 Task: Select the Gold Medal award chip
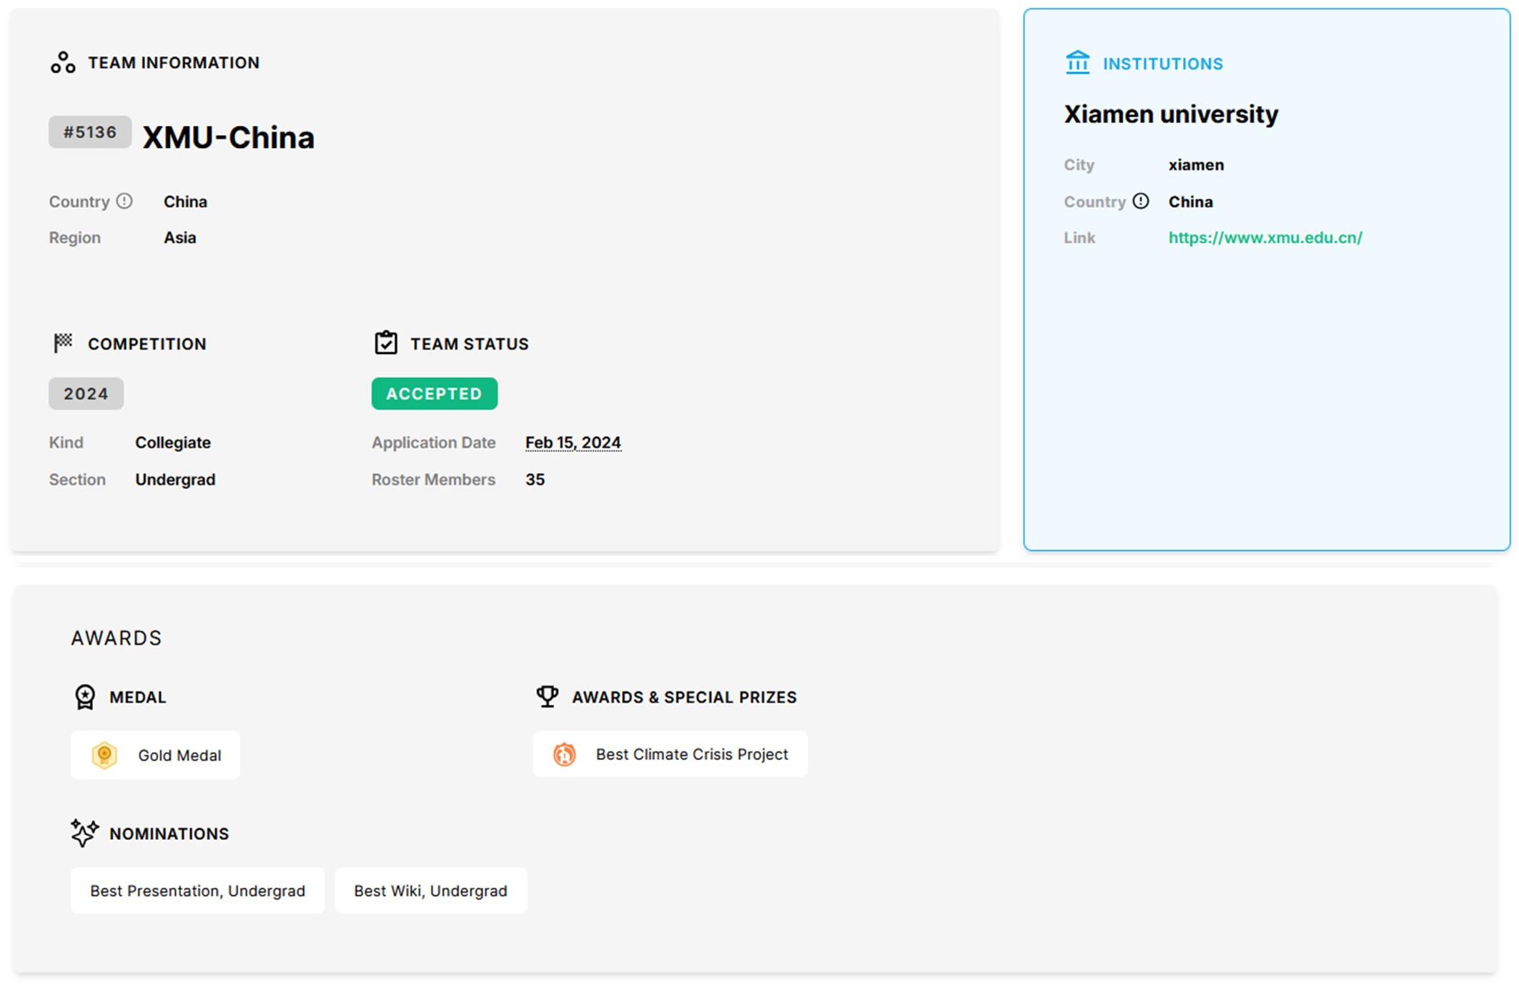point(155,755)
